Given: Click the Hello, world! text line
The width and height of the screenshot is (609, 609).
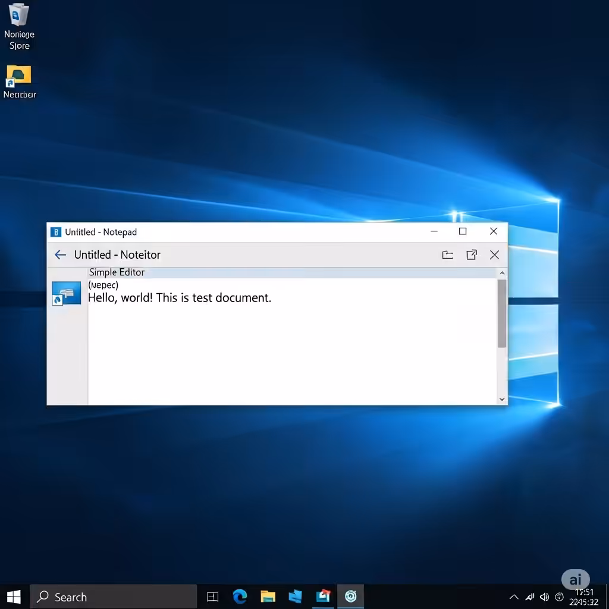Looking at the screenshot, I should (180, 298).
